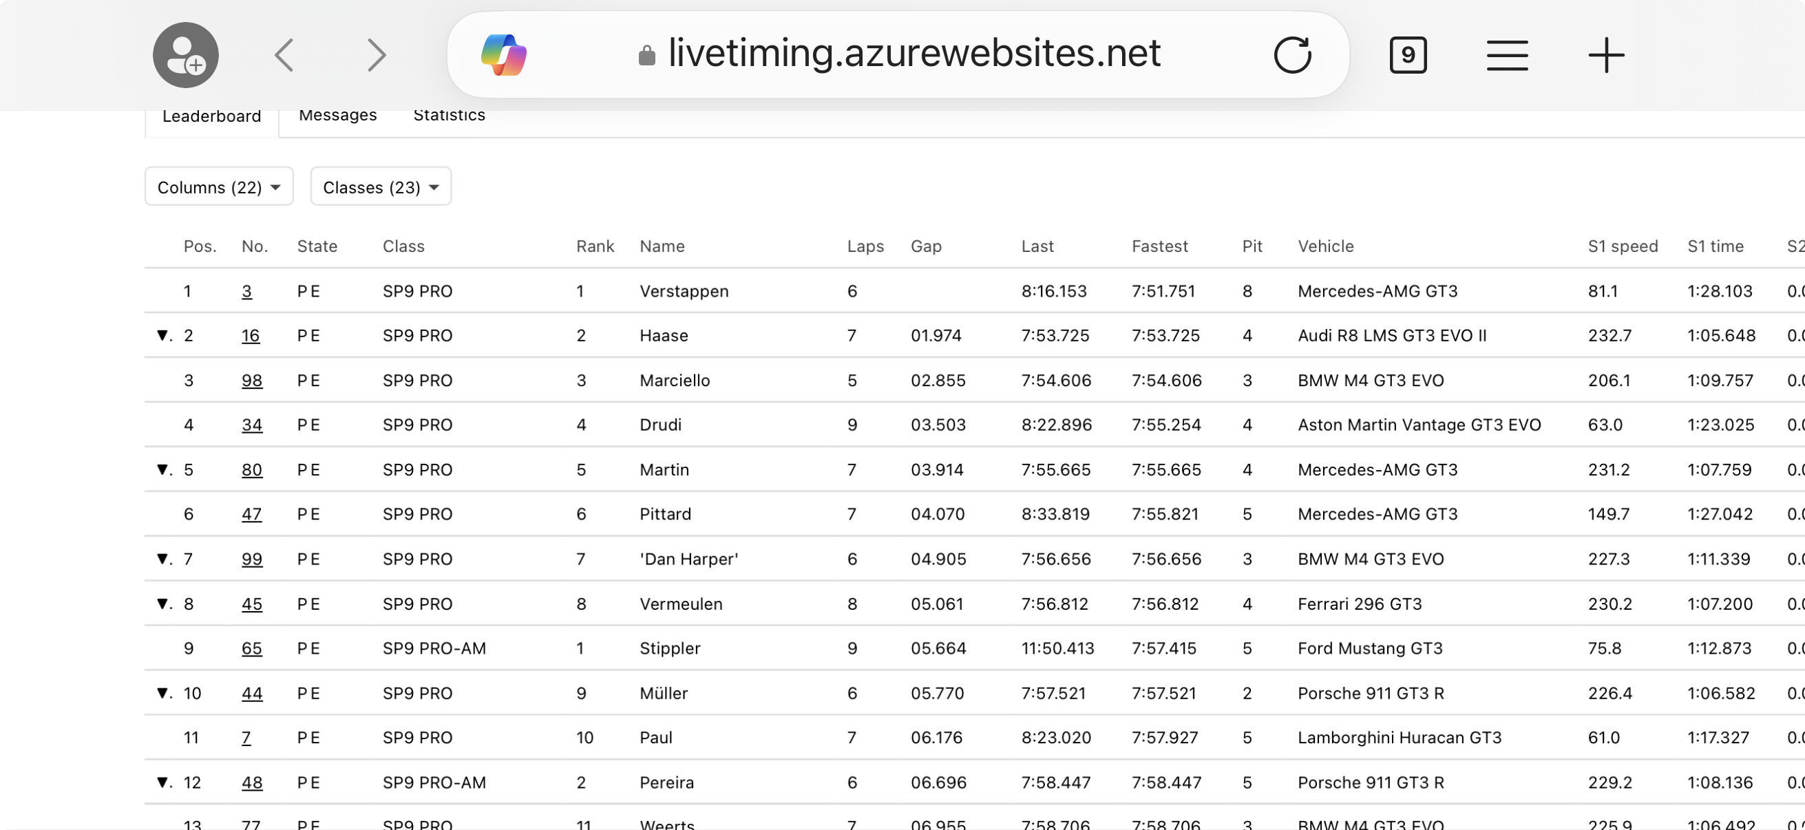
Task: Expand the row triangle for Martin
Action: click(x=162, y=469)
